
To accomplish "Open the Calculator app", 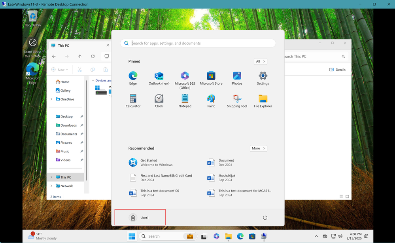I will [x=133, y=101].
